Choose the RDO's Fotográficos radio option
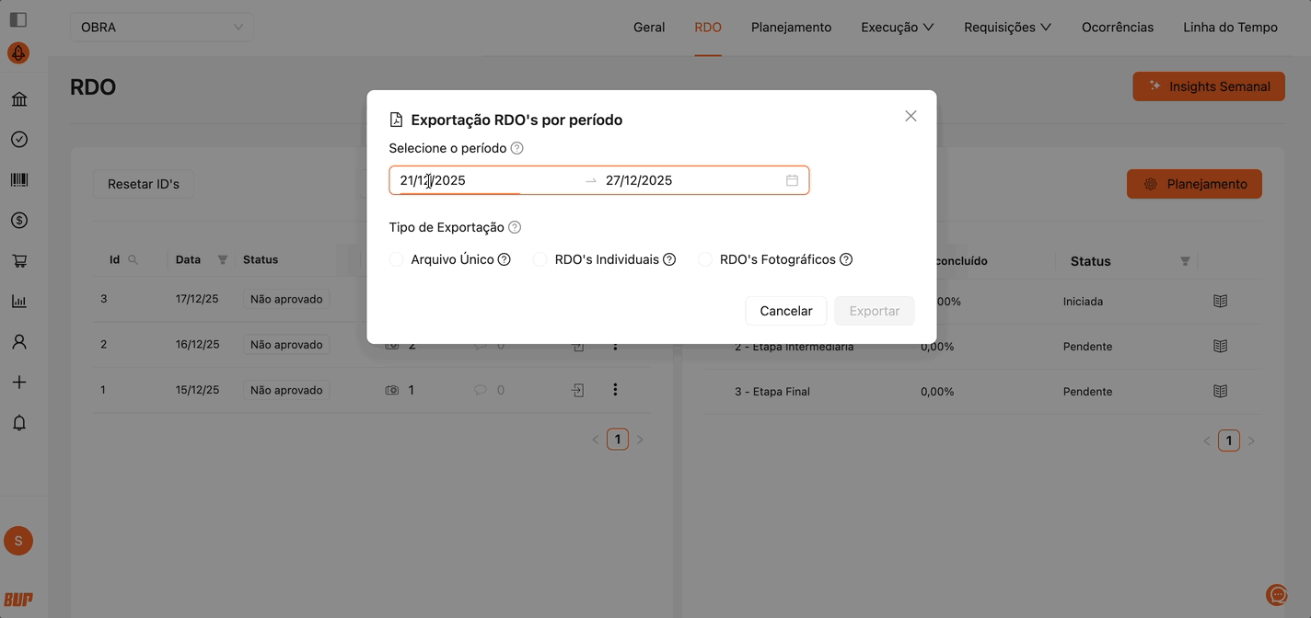This screenshot has height=618, width=1311. coord(705,260)
